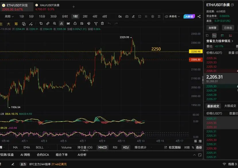Open the 周期 period dropdown
This screenshot has width=238, height=168.
point(9,16)
